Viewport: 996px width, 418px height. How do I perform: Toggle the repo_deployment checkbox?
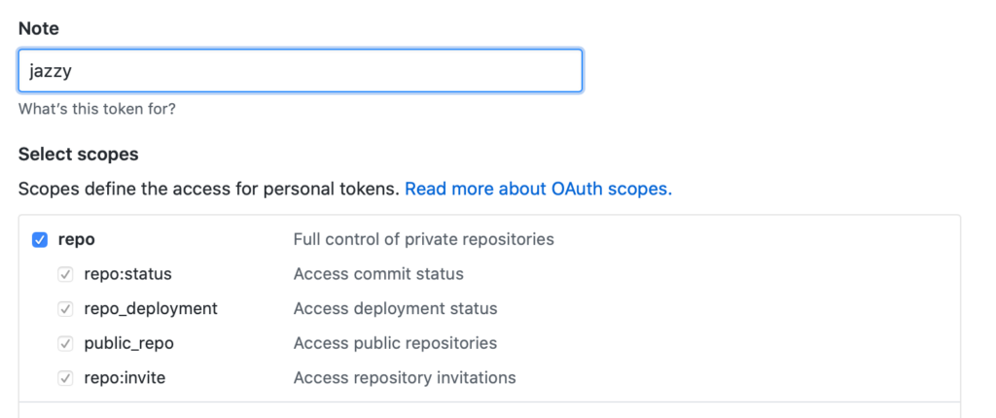point(65,309)
